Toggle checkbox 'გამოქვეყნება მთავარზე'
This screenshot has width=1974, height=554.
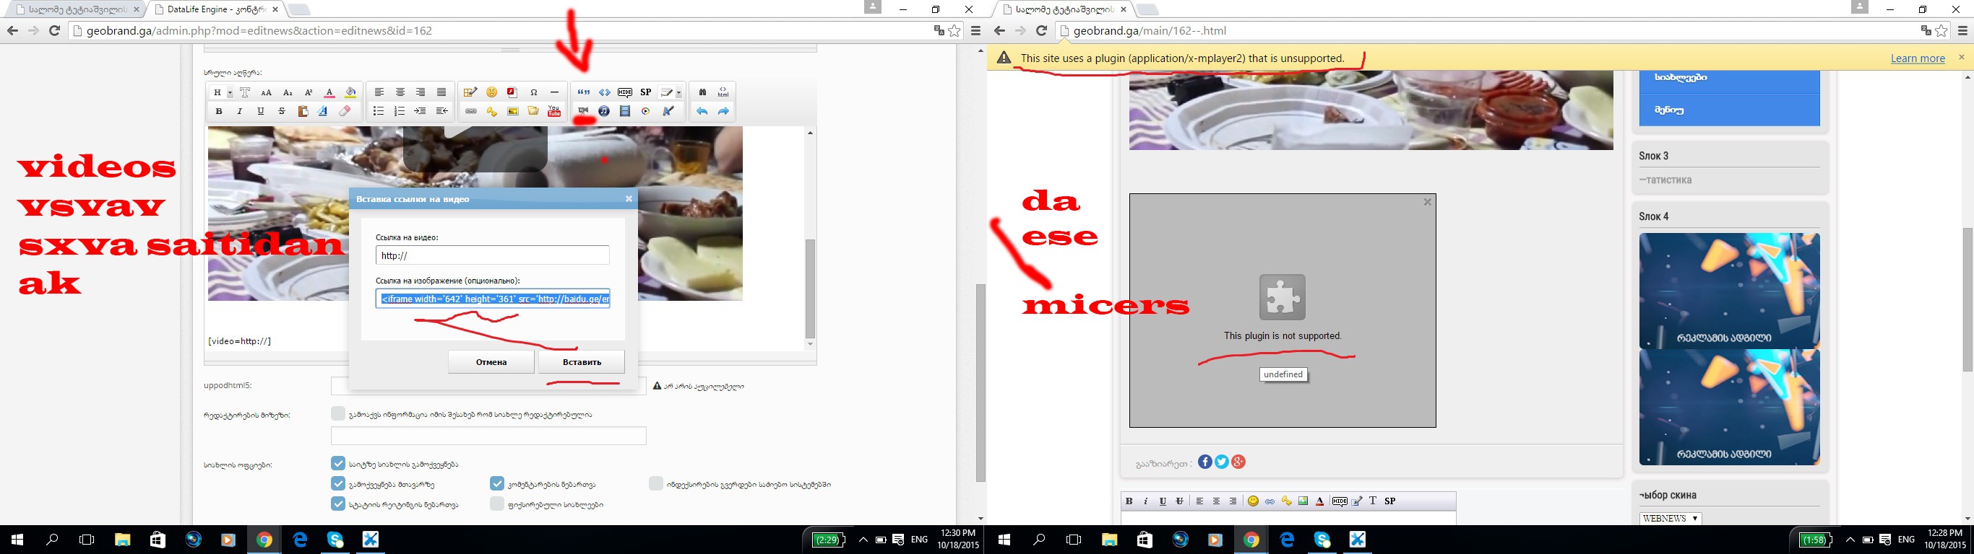[338, 483]
